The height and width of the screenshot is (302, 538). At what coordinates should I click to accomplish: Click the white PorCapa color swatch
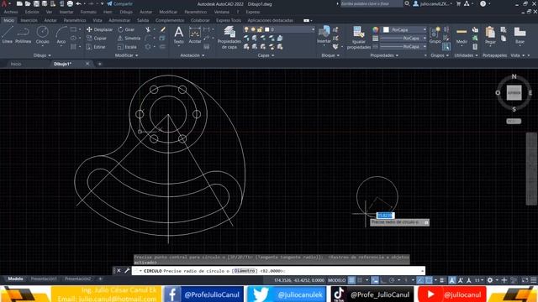386,30
